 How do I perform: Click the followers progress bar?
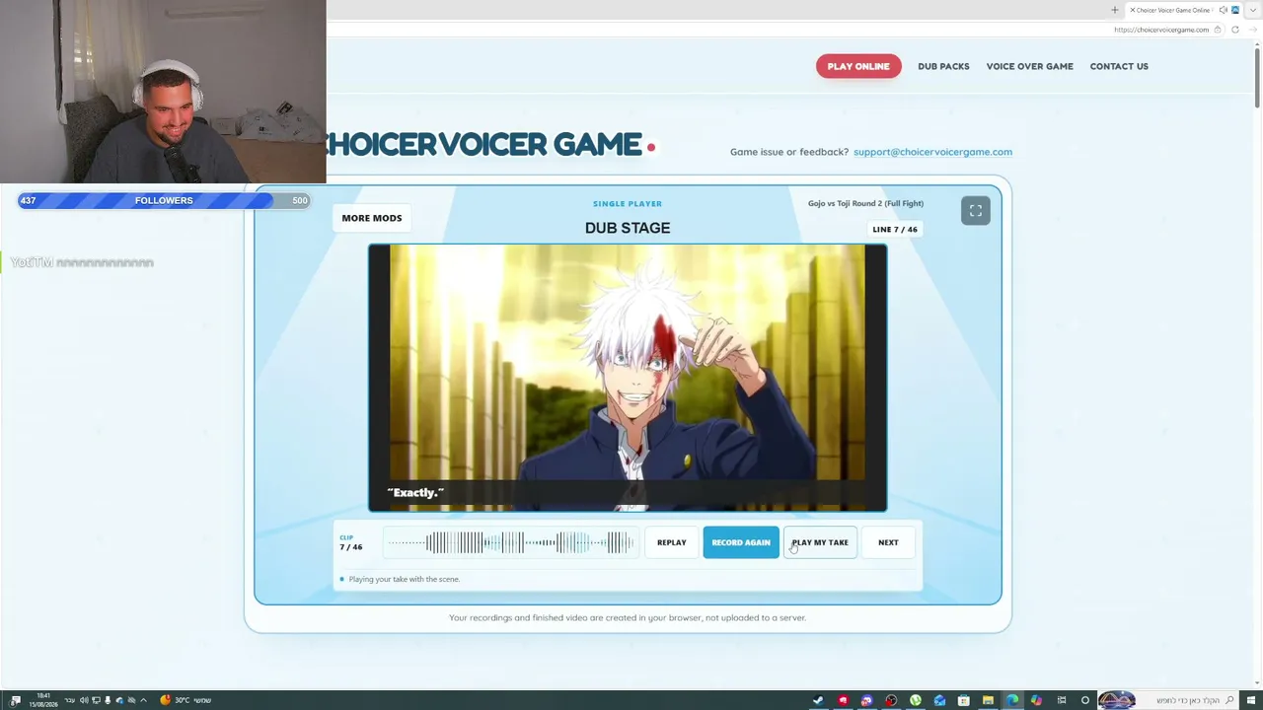[164, 200]
